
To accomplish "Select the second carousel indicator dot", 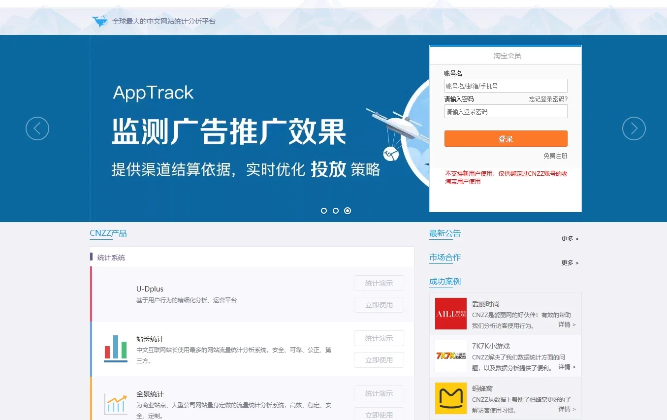I will click(x=336, y=210).
